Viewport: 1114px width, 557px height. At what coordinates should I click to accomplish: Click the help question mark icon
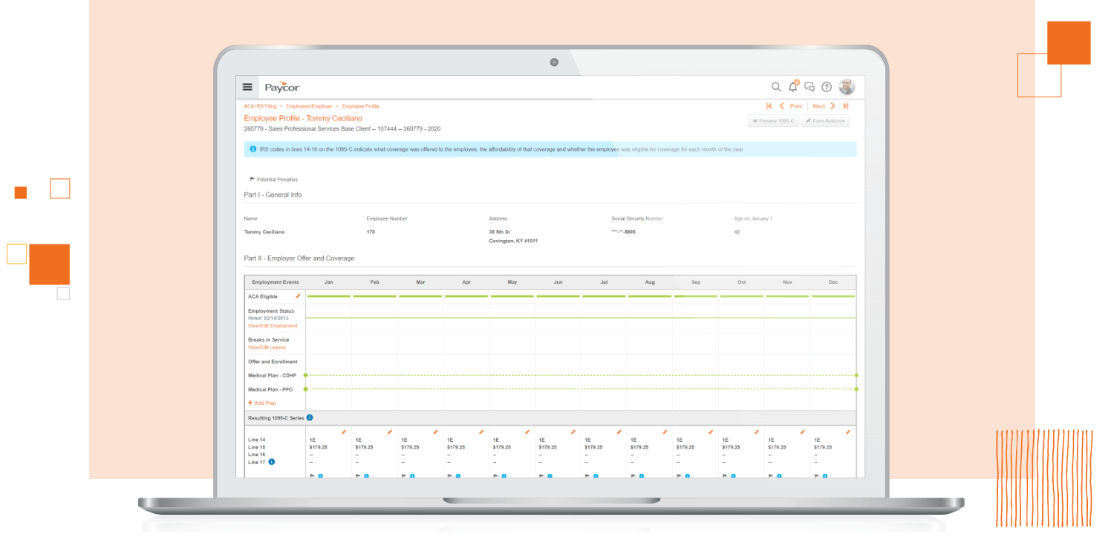[827, 87]
